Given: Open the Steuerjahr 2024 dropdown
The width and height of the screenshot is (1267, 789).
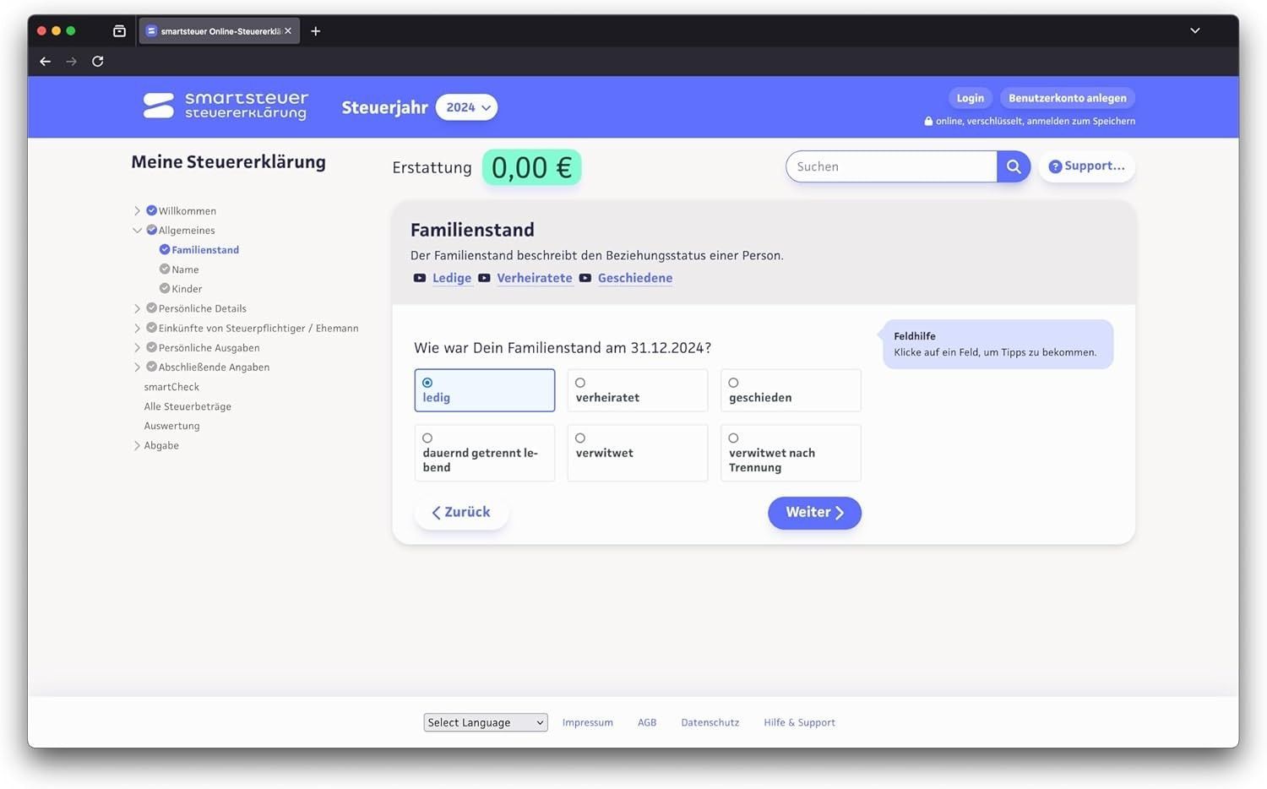Looking at the screenshot, I should click(x=466, y=107).
